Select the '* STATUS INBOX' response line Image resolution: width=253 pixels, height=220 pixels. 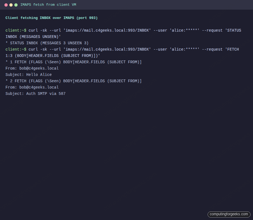(47, 43)
